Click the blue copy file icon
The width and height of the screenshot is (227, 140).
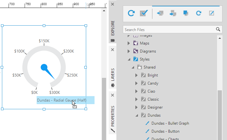[x=186, y=13]
